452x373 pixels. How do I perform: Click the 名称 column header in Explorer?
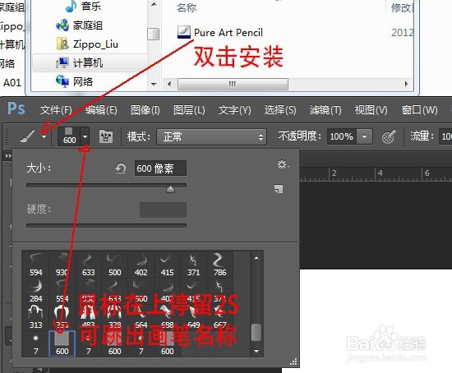pos(187,7)
